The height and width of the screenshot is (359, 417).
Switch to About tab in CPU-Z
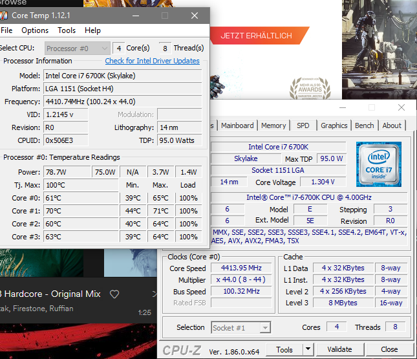pos(392,125)
